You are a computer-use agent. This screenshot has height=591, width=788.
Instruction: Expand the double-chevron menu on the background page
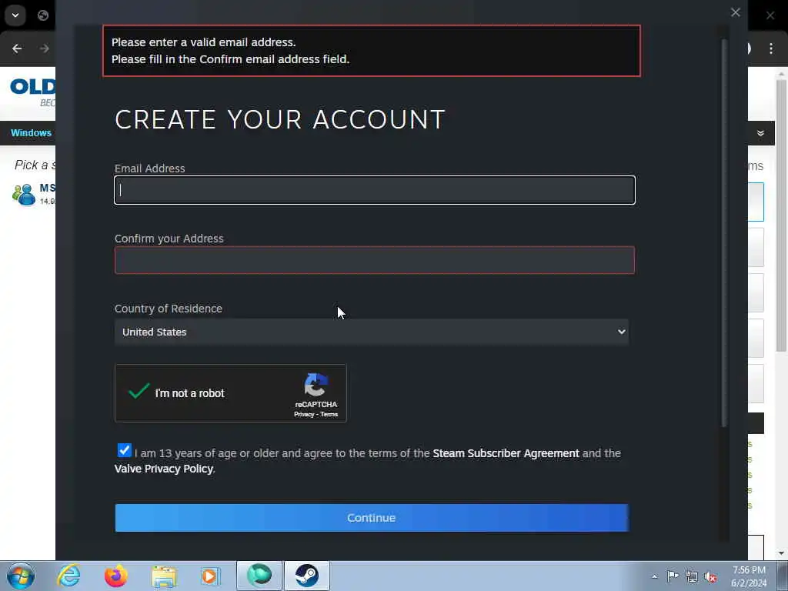point(760,133)
